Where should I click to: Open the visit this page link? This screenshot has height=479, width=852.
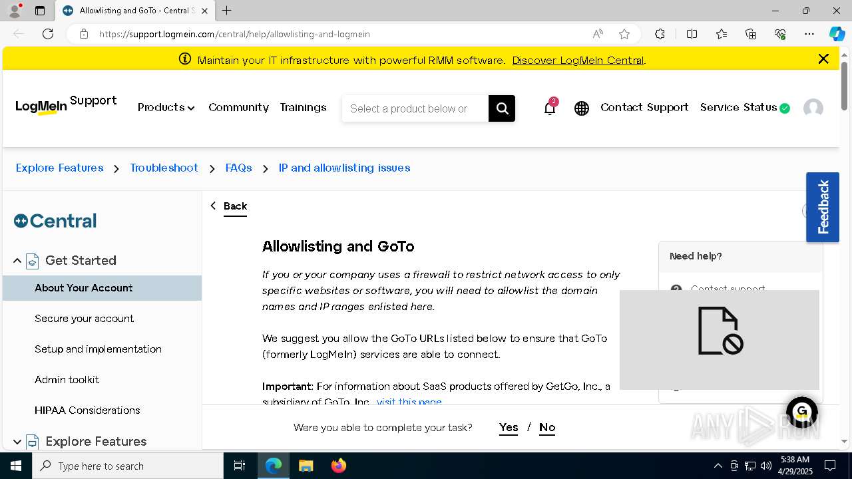409,402
